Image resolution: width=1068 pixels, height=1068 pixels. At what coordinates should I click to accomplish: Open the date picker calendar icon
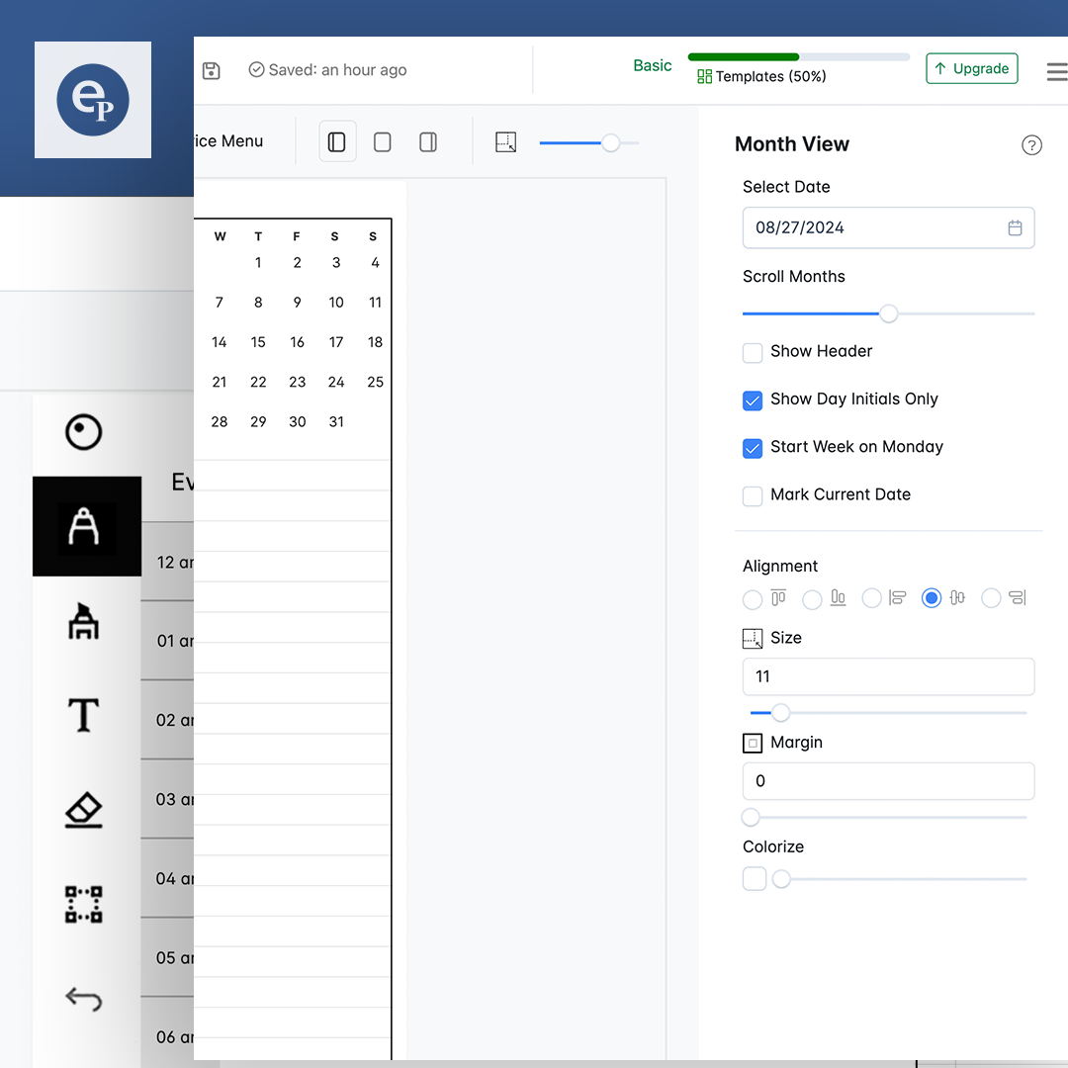tap(1015, 228)
